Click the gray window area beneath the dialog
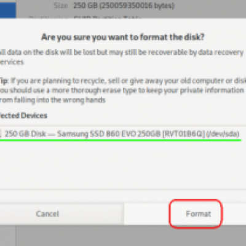The width and height of the screenshot is (246, 246). [131, 236]
